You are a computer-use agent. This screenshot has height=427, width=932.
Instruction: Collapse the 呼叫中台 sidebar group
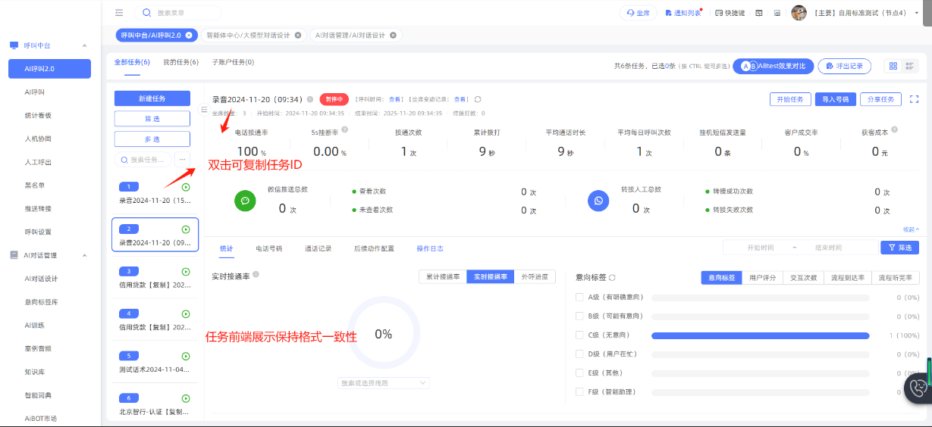coord(84,45)
